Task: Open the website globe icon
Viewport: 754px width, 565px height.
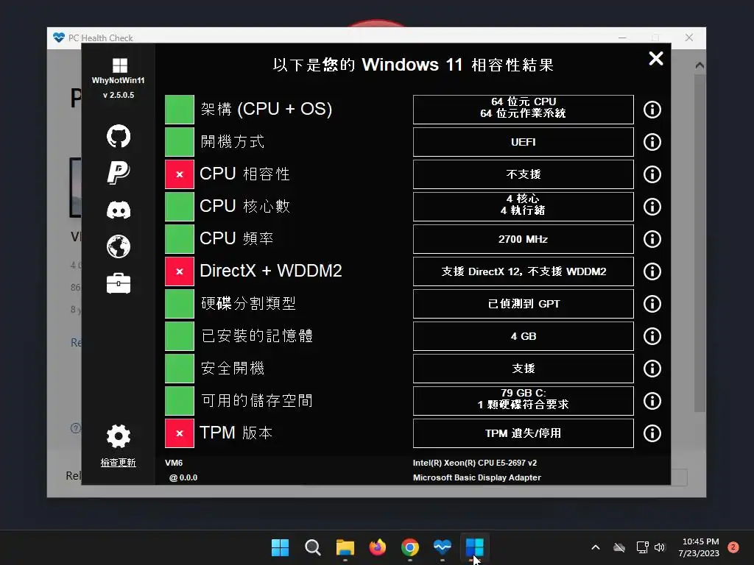Action: click(119, 246)
